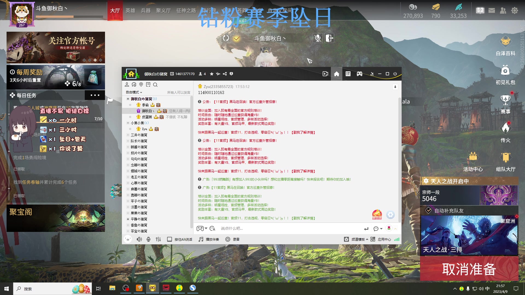Viewport: 525px width, 295px height.
Task: Toggle the YY microphone icon in bottom bar
Action: point(148,239)
